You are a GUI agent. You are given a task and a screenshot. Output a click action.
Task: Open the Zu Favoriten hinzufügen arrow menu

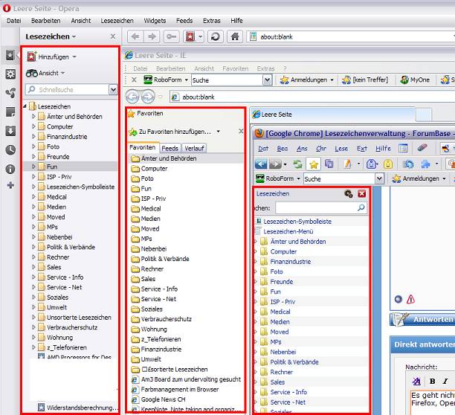click(219, 132)
